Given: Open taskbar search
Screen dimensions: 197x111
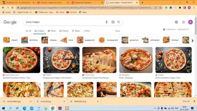Looking at the screenshot, I should [x=10, y=108].
